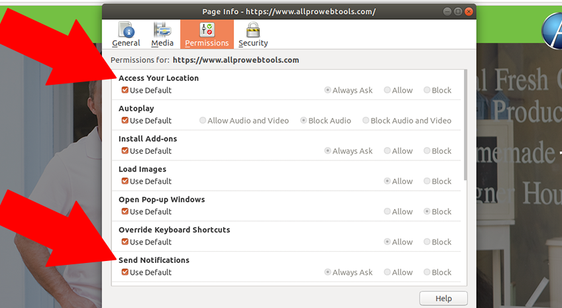The height and width of the screenshot is (308, 562).
Task: Uncheck Use Default for Autoplay
Action: click(125, 121)
